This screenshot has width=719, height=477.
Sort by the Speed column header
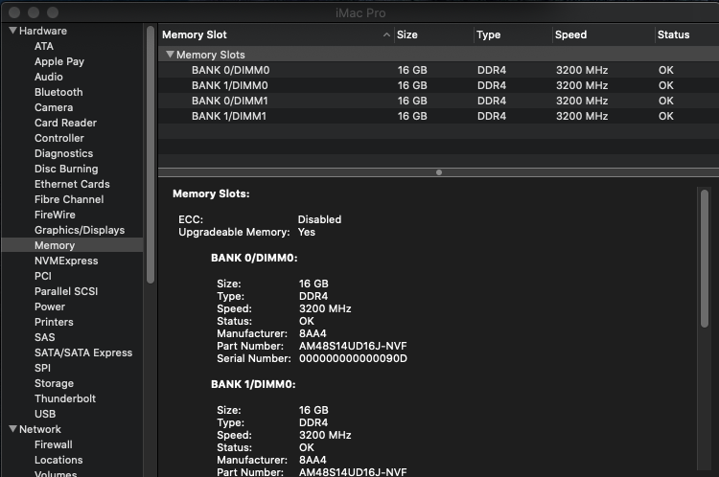point(571,34)
